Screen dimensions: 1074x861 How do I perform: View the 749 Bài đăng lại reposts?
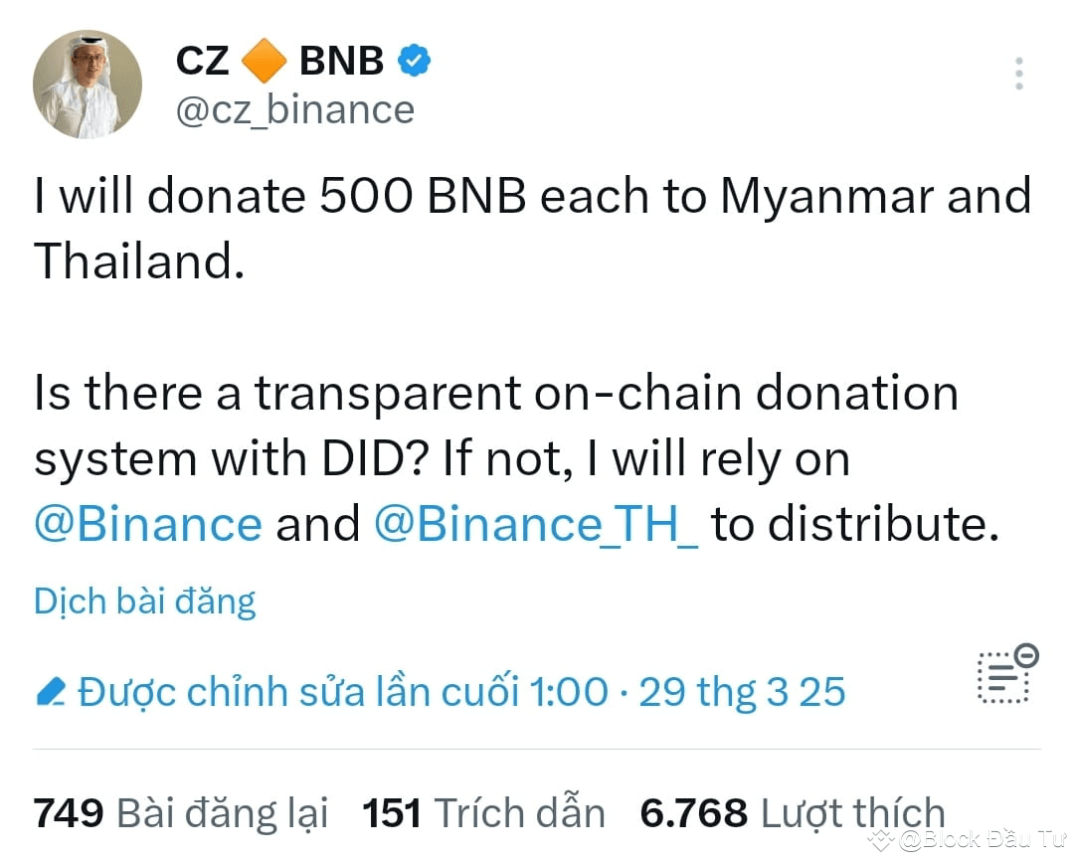tap(179, 812)
